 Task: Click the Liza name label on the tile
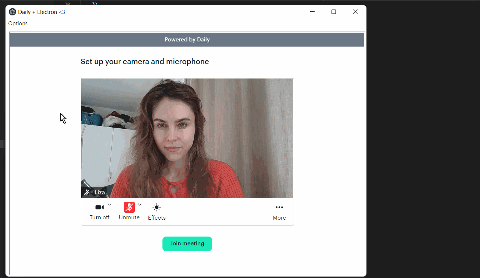tap(99, 192)
